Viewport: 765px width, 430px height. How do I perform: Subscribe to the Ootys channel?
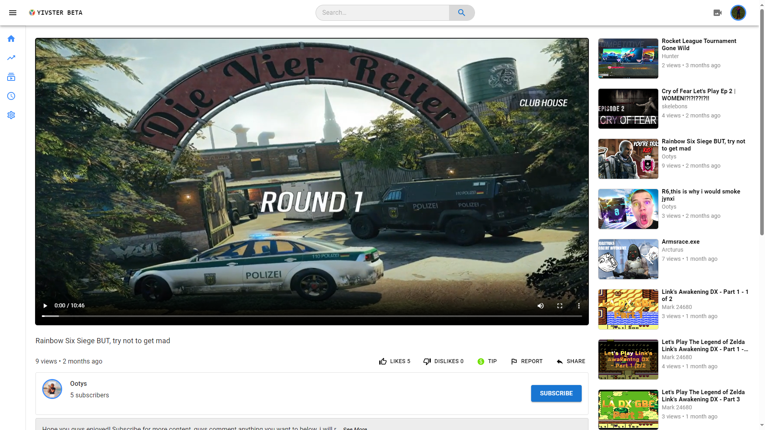(x=556, y=393)
